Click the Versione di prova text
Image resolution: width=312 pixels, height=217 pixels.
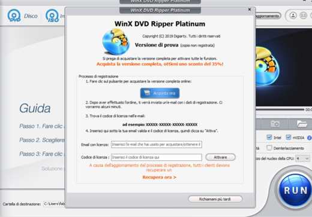pyautogui.click(x=157, y=45)
